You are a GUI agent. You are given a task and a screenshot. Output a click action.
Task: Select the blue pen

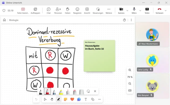54,92
